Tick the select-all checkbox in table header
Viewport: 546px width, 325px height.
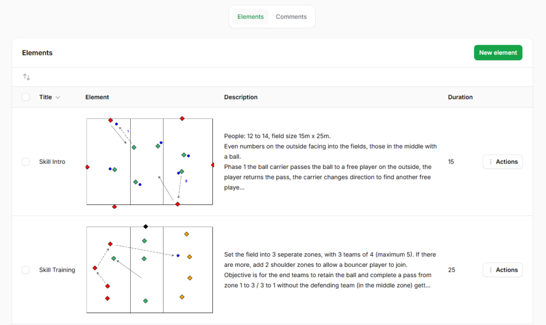26,97
